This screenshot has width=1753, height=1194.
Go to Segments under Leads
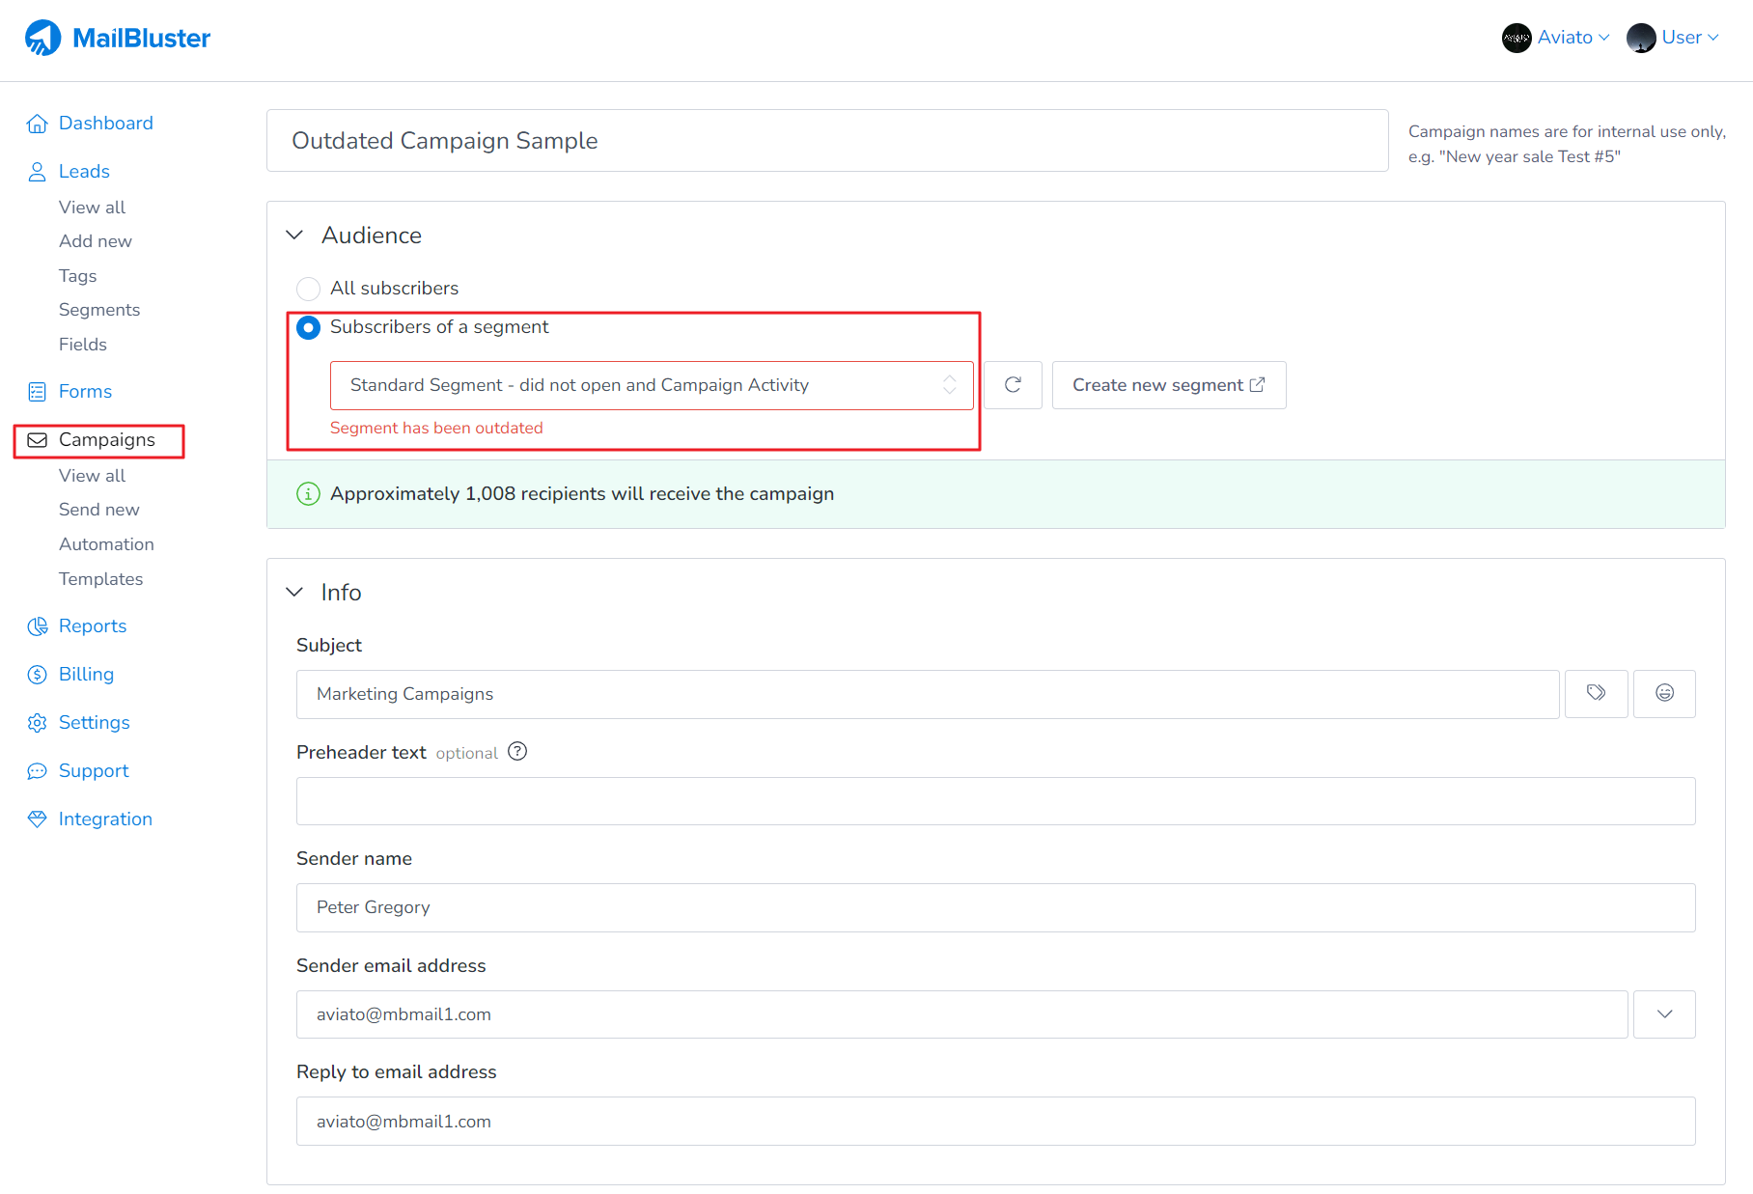tap(99, 310)
